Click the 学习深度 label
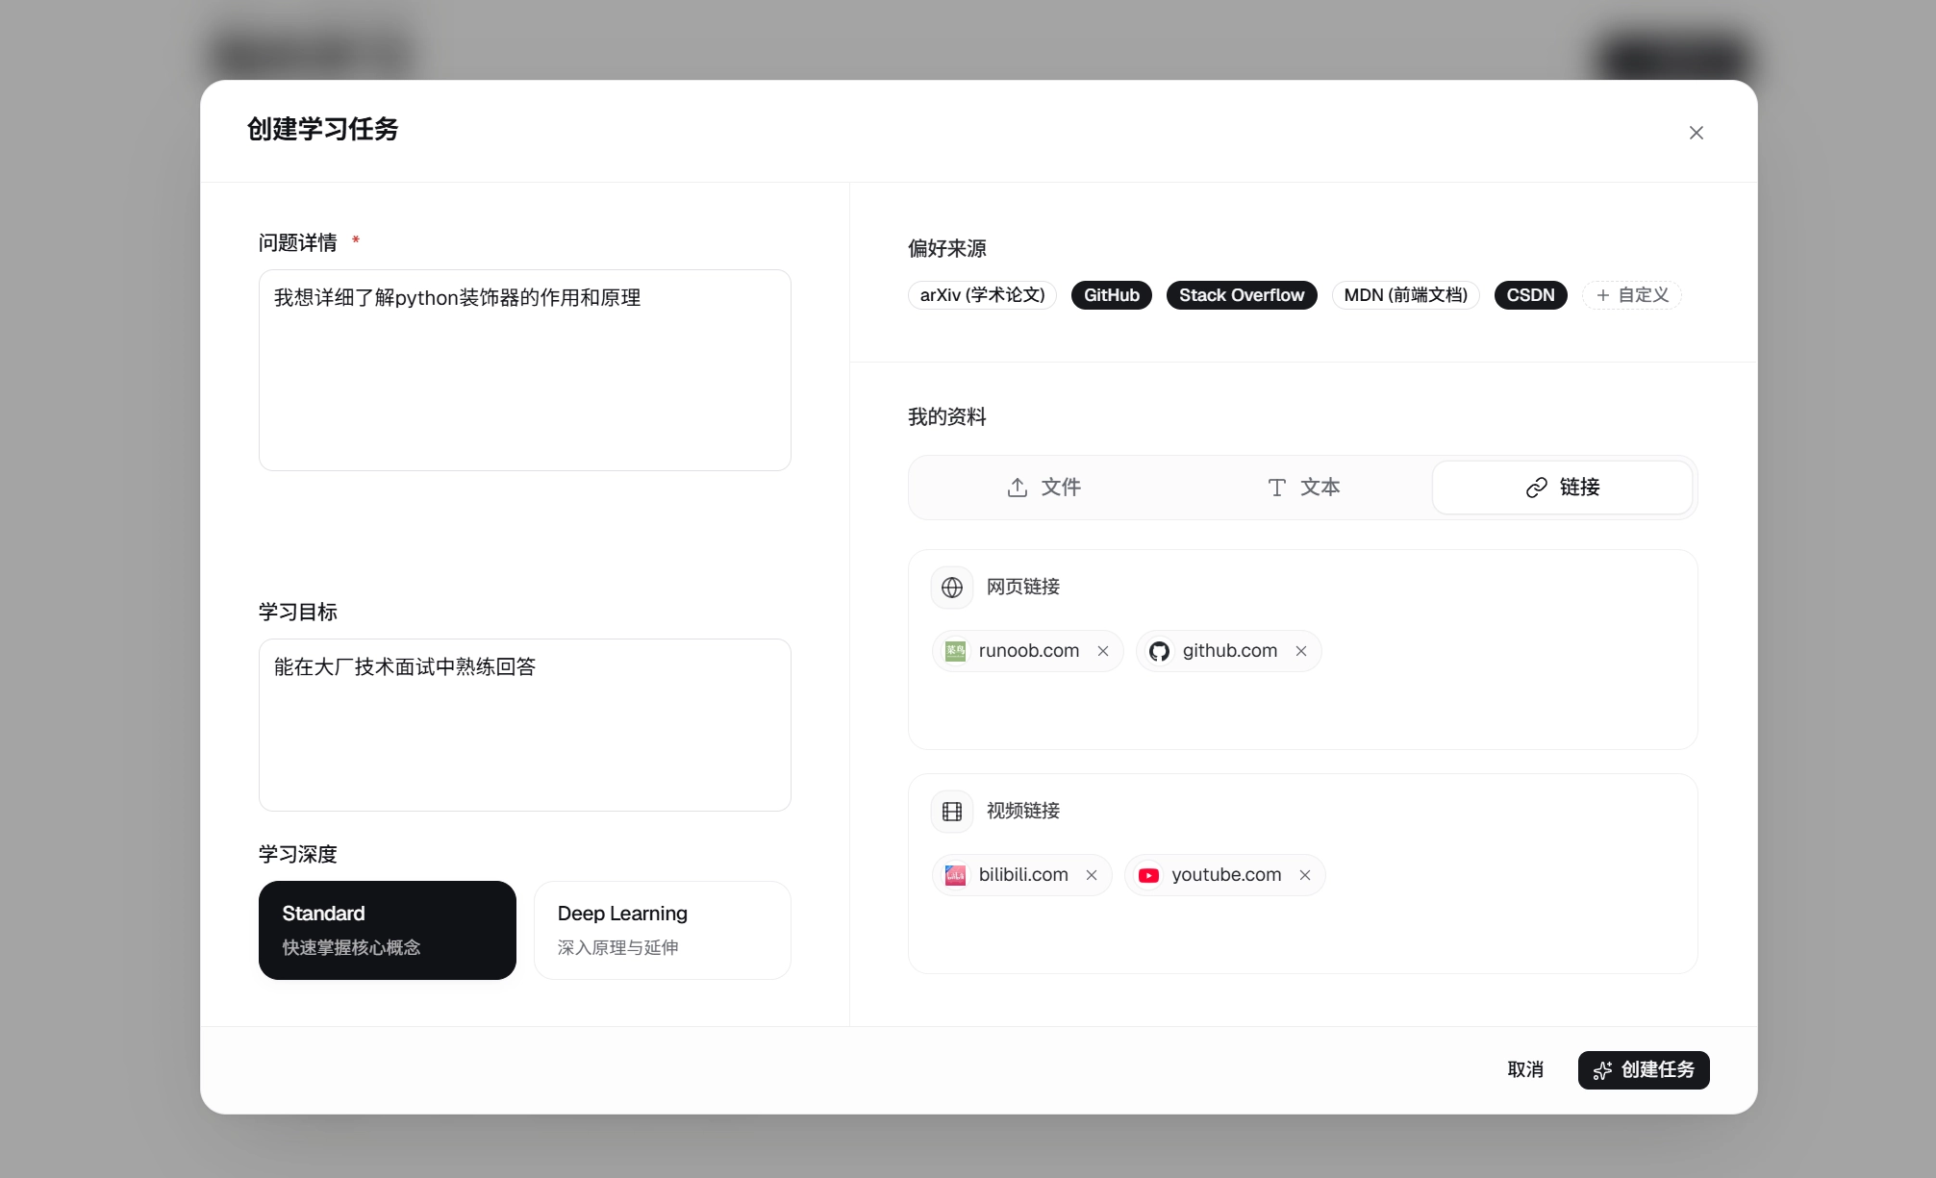This screenshot has width=1936, height=1178. (x=298, y=854)
